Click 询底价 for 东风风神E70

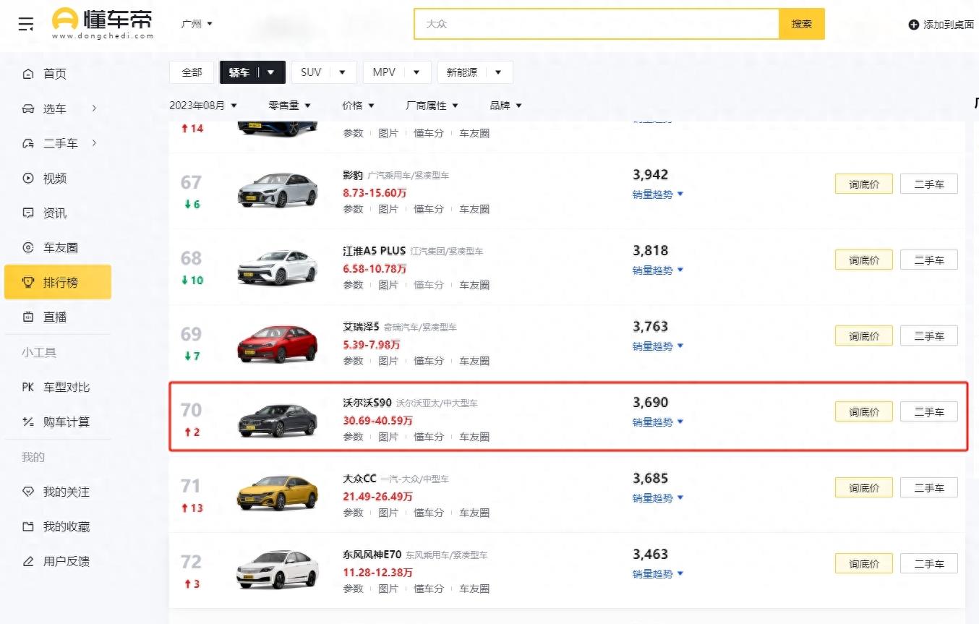(x=864, y=564)
